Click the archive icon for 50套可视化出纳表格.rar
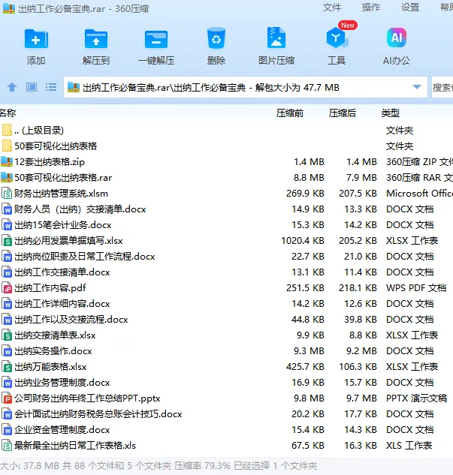453x475 pixels. click(x=7, y=178)
